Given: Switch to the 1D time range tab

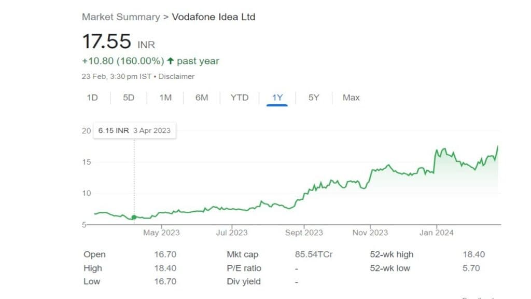Looking at the screenshot, I should (92, 98).
